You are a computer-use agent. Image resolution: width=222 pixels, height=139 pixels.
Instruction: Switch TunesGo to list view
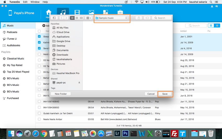217,26
